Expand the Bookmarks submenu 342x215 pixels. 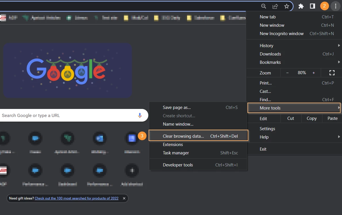[x=294, y=62]
